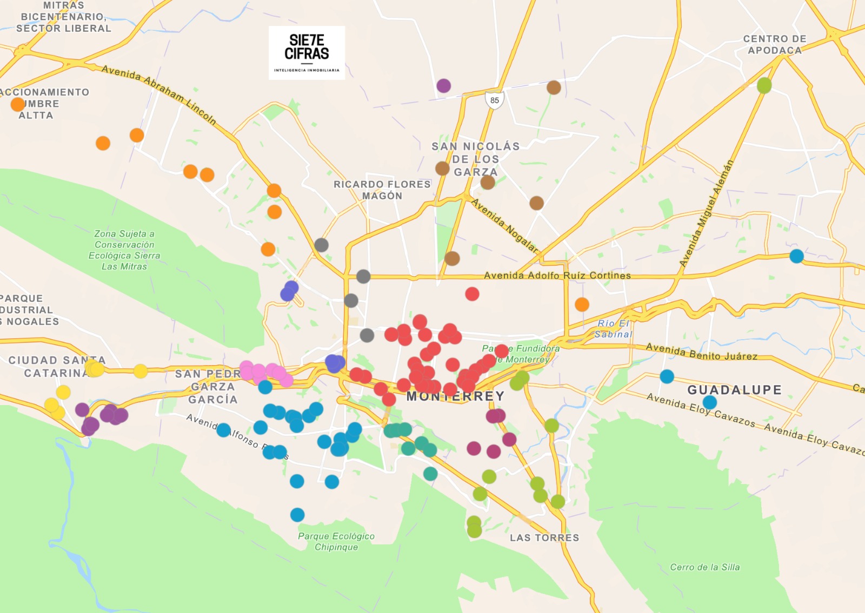Viewport: 865px width, 613px height.
Task: Select the purple marker left of Highway 85 shield
Action: (x=443, y=85)
